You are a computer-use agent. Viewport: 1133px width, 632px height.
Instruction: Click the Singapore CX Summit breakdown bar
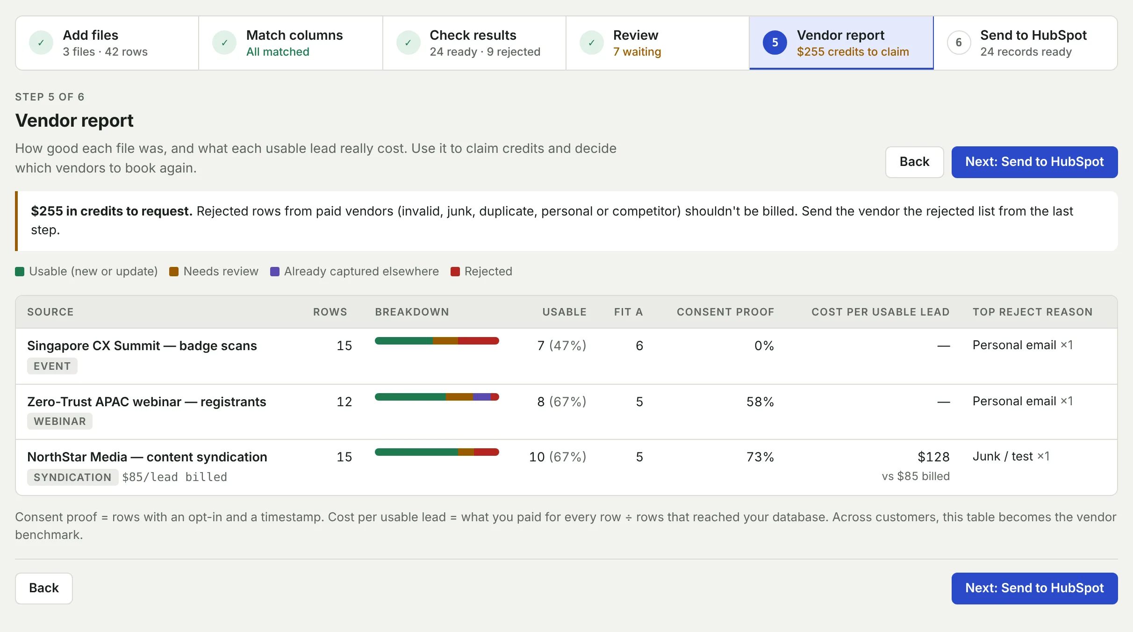click(x=437, y=341)
